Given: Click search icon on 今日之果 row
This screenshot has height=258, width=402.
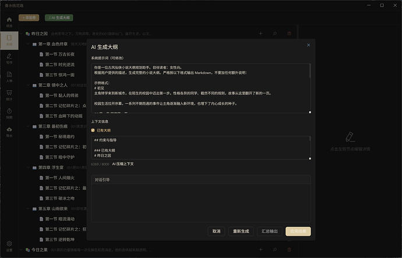Looking at the screenshot, I should pyautogui.click(x=275, y=249).
